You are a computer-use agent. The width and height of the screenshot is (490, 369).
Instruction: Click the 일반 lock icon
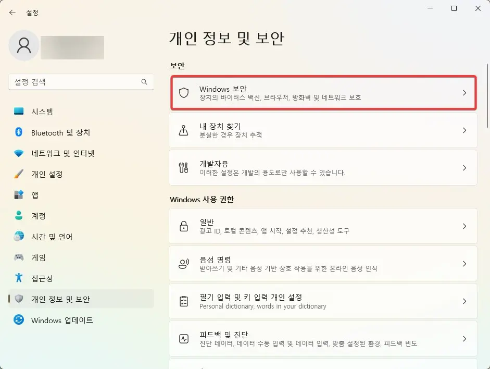(184, 226)
